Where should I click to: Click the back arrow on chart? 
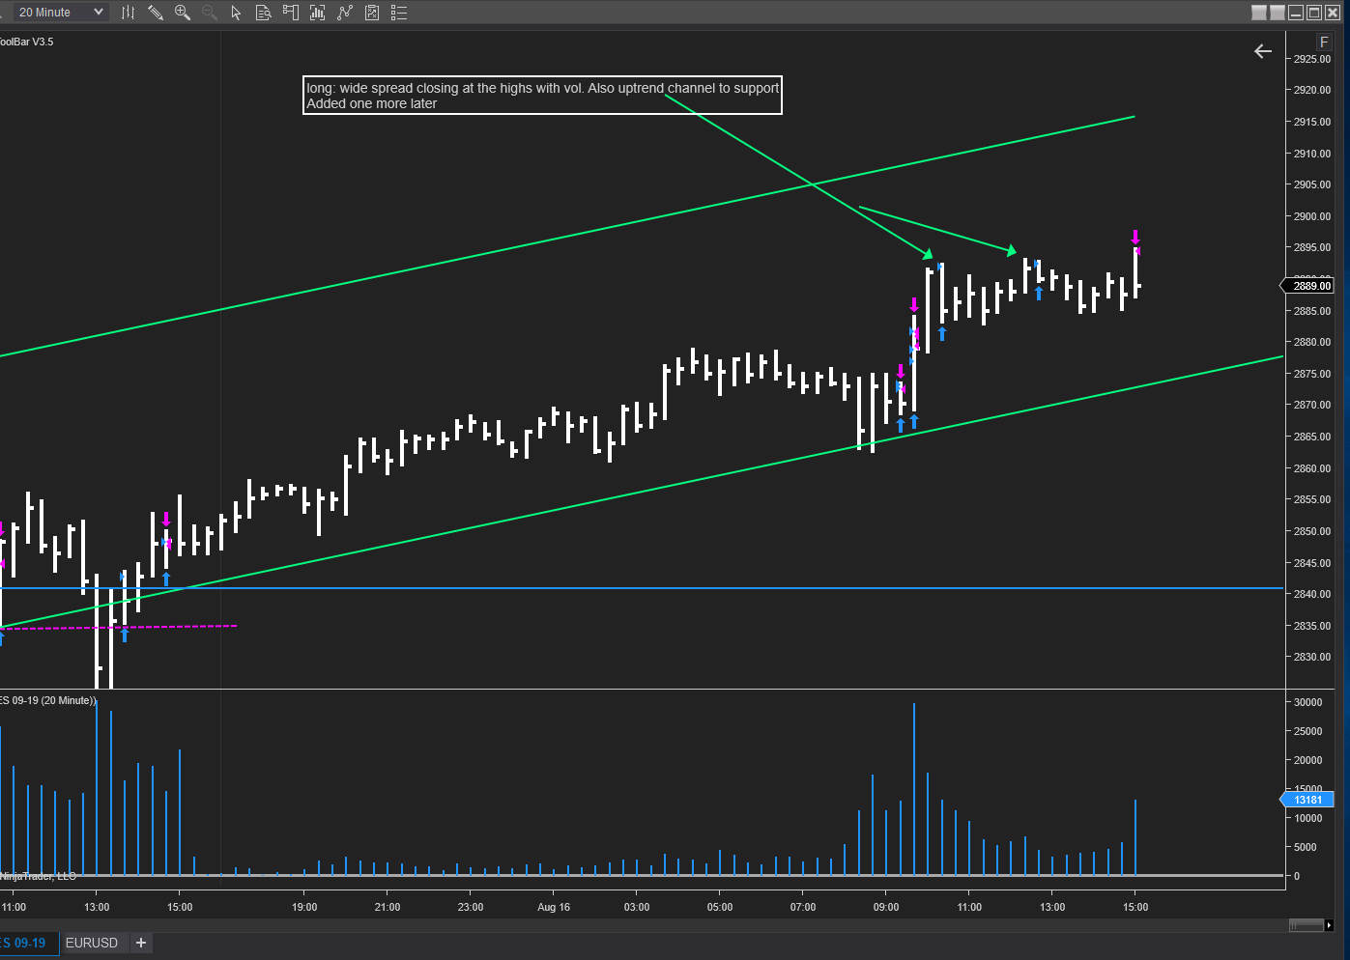pyautogui.click(x=1263, y=51)
